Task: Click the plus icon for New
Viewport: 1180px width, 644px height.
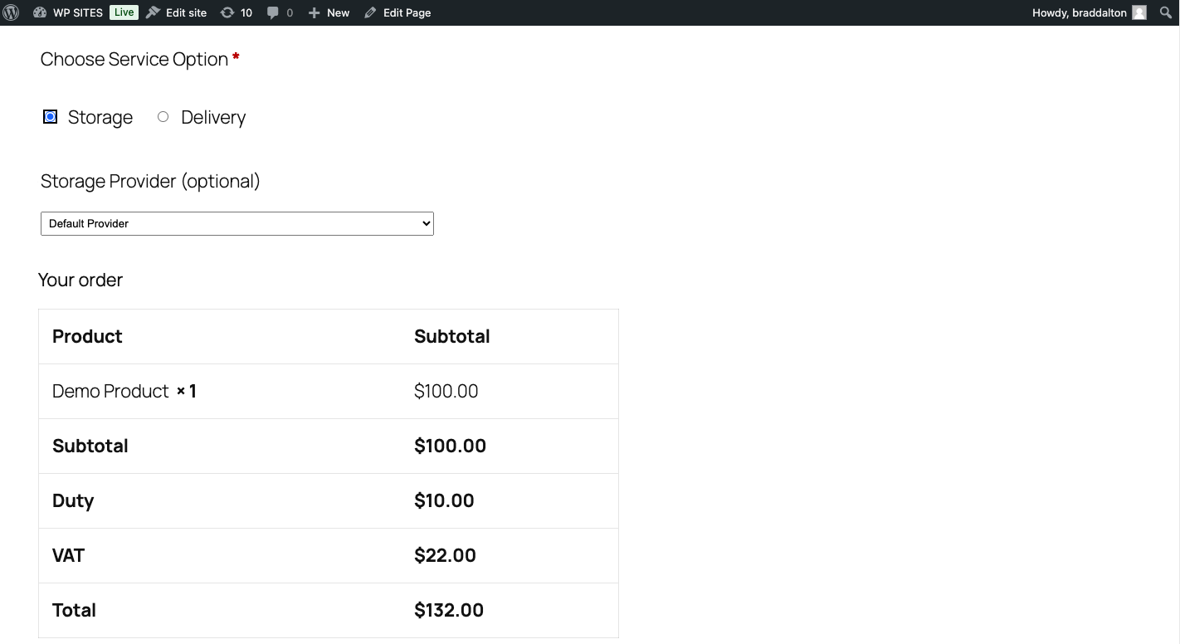Action: [314, 12]
